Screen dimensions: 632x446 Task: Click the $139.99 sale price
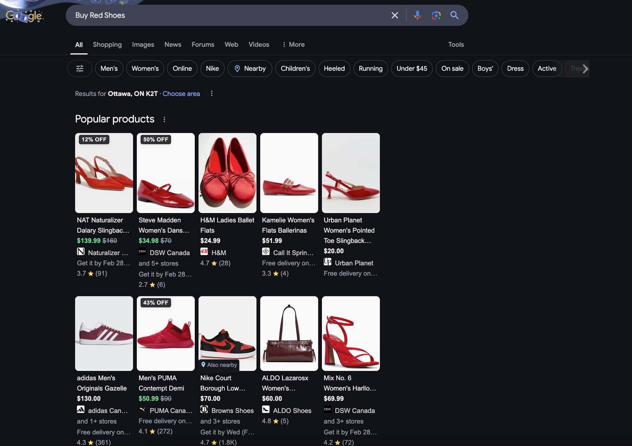[x=88, y=240]
